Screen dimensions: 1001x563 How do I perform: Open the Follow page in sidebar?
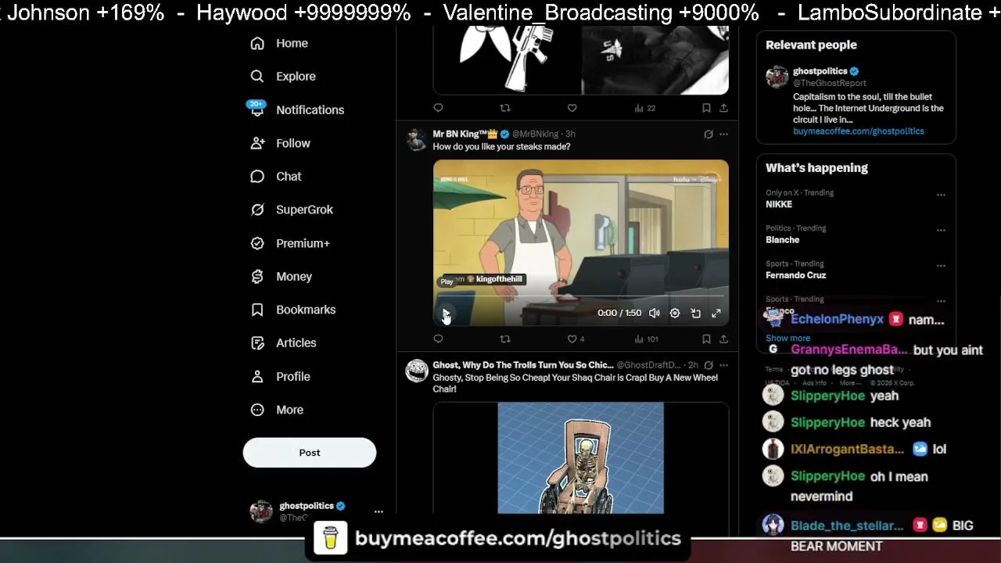280,144
